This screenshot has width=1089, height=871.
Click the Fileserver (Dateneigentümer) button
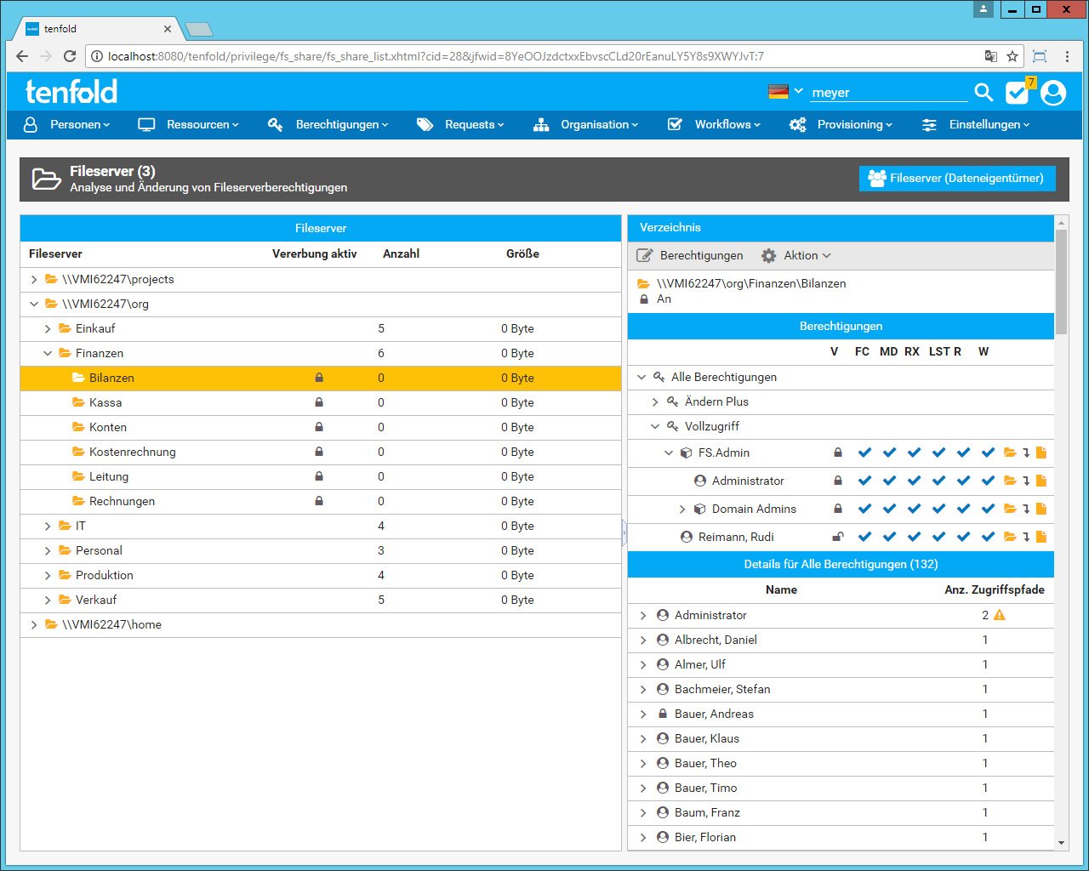(x=957, y=179)
